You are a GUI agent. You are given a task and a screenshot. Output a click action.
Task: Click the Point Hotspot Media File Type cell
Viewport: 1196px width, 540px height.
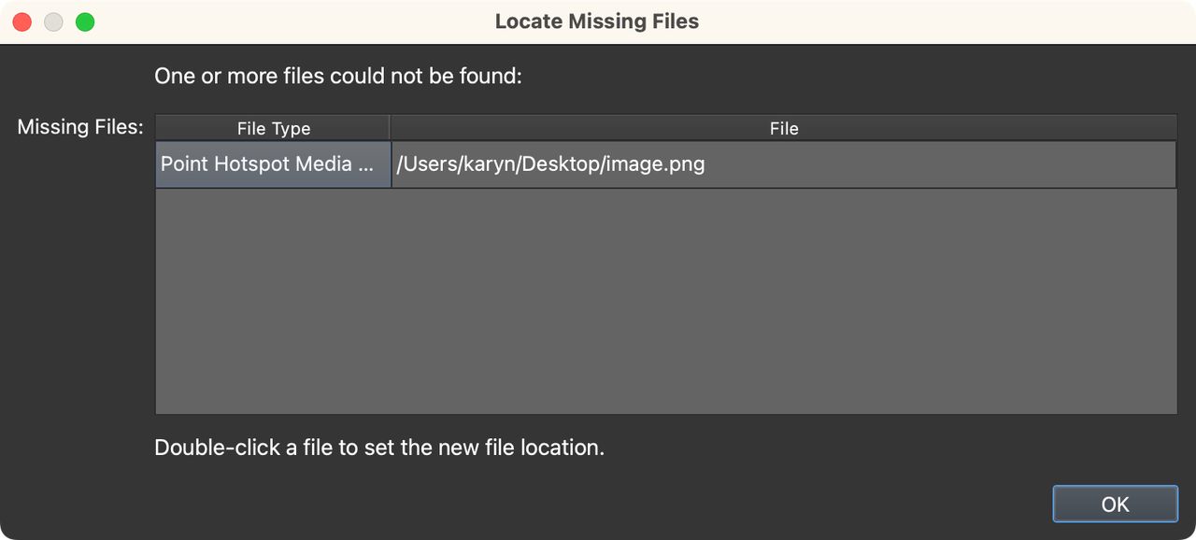point(273,163)
